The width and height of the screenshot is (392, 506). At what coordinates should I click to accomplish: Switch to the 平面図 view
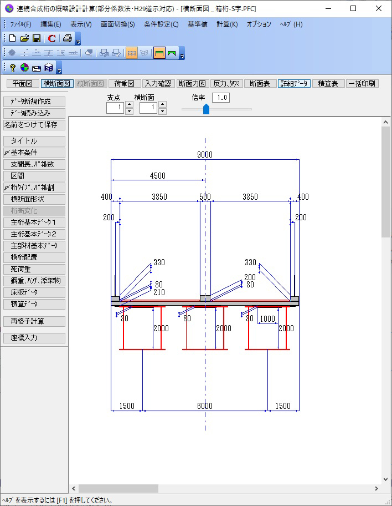point(23,84)
